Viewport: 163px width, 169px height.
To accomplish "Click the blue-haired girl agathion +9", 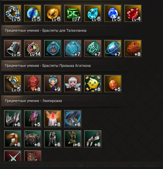I will coord(53,84).
